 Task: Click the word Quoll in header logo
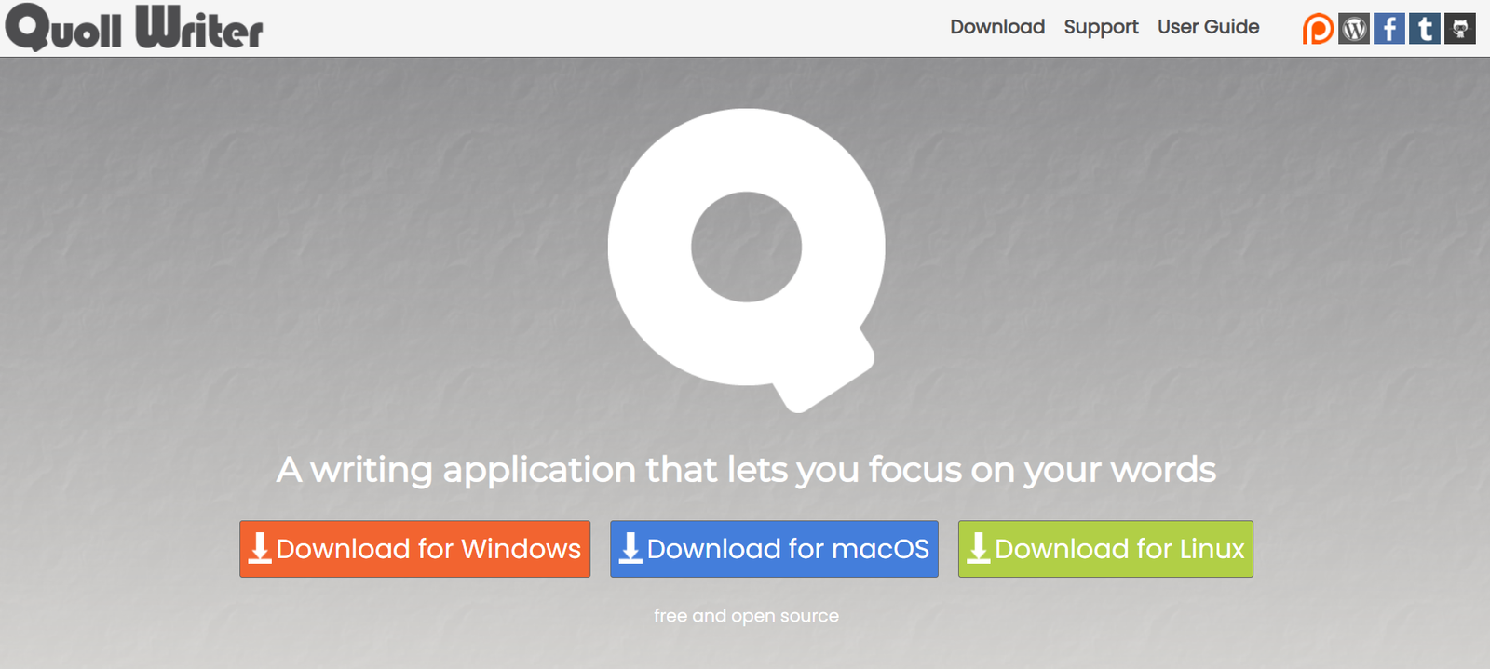[63, 28]
